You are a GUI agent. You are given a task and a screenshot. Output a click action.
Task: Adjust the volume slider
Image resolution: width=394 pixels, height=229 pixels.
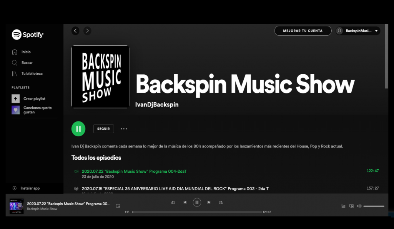point(374,206)
